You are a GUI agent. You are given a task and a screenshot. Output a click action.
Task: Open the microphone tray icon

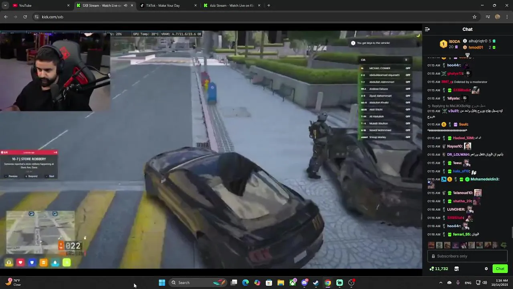click(x=458, y=283)
